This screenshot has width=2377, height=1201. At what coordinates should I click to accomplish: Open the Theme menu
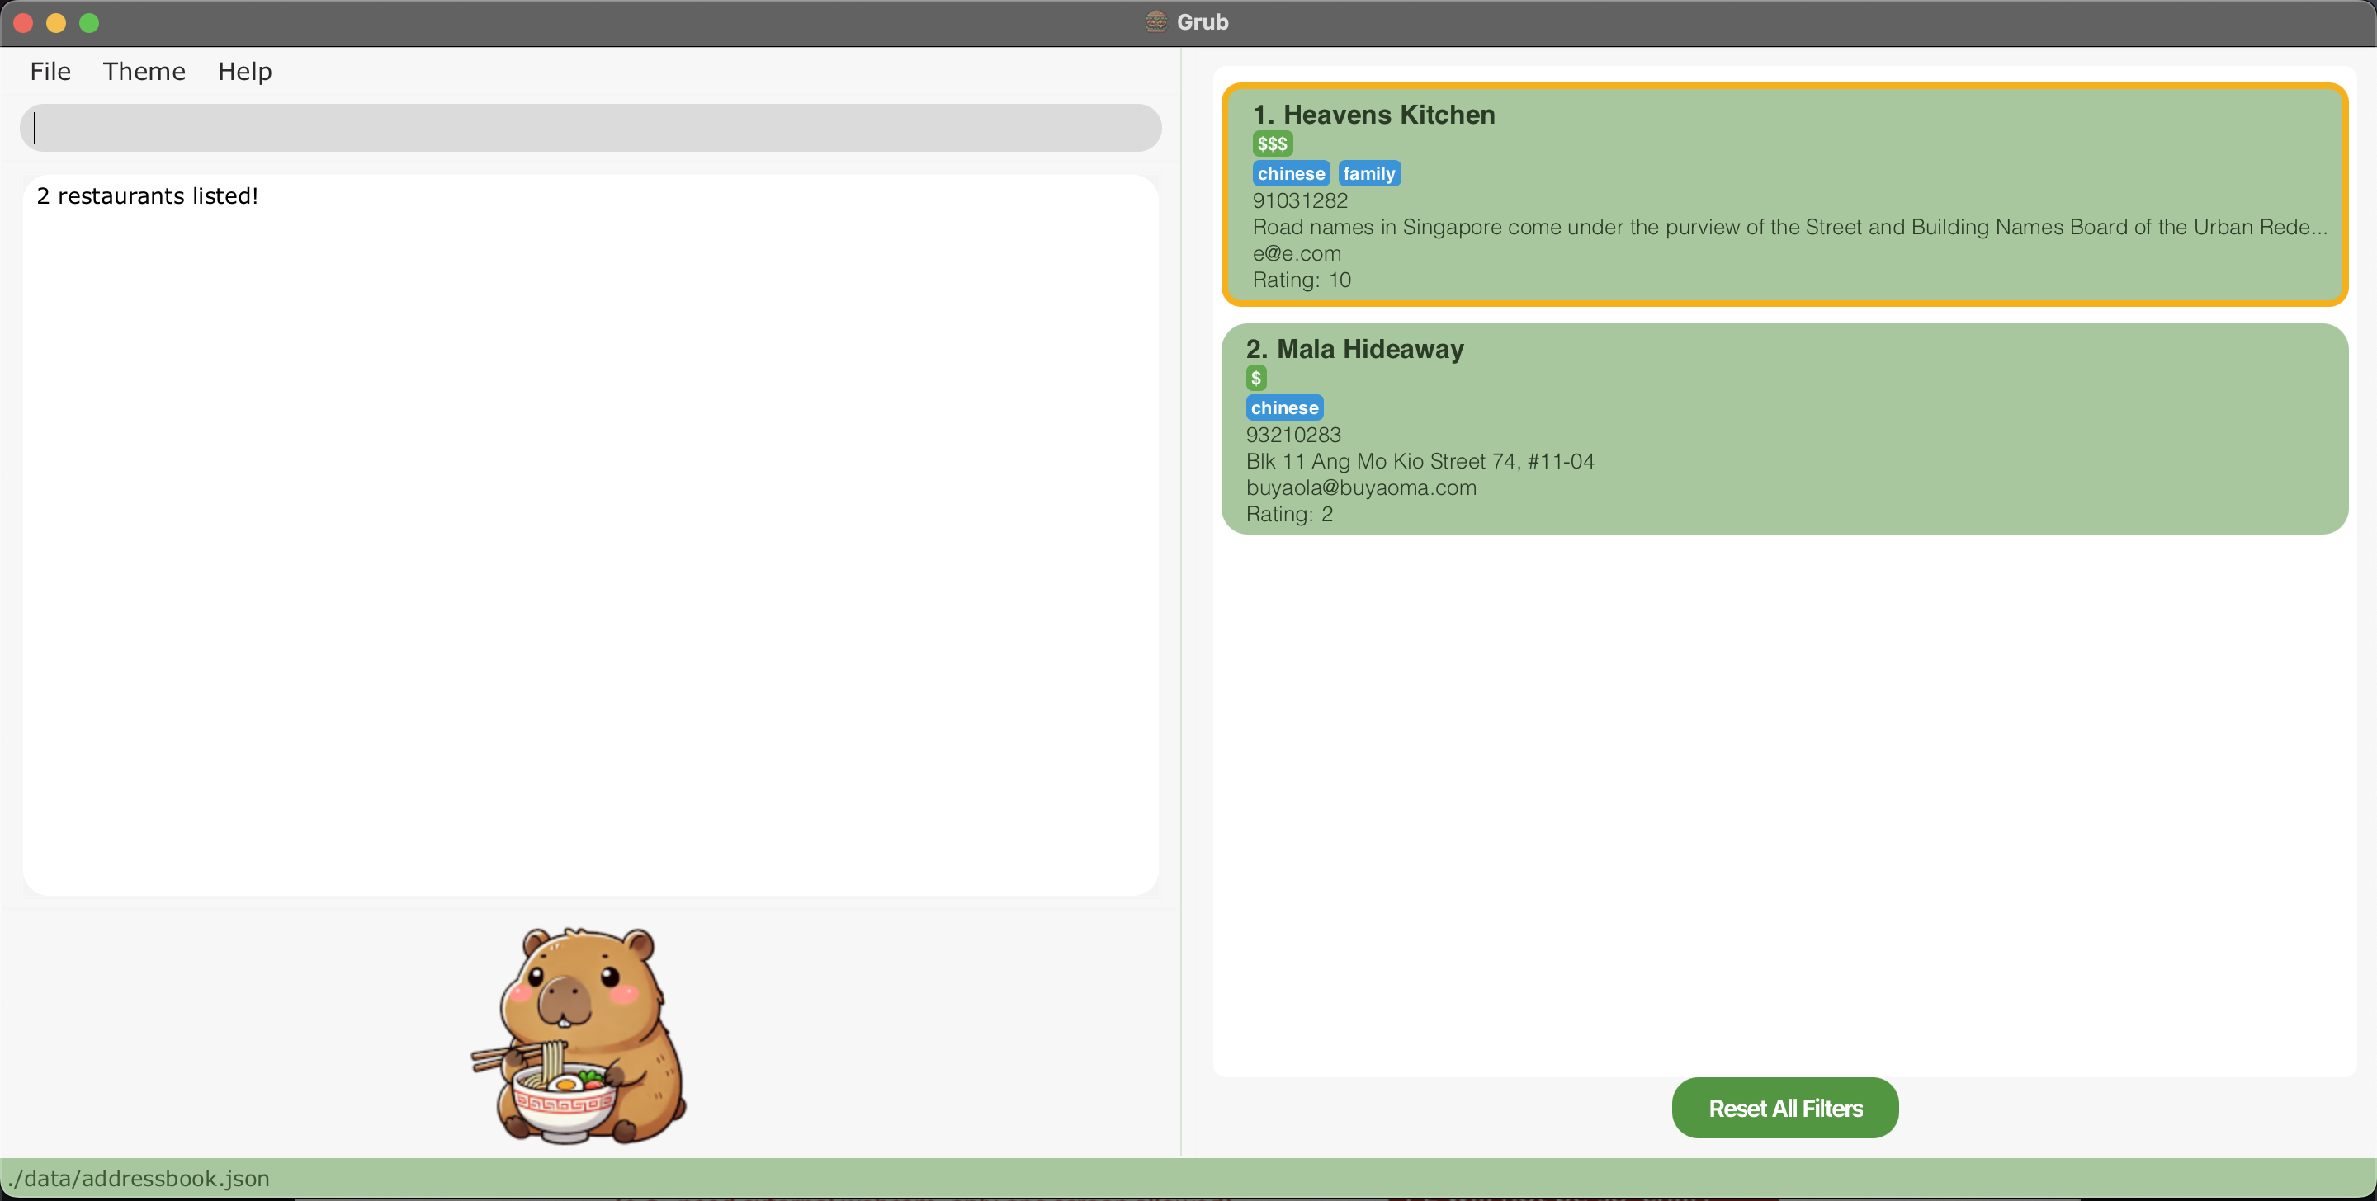144,71
